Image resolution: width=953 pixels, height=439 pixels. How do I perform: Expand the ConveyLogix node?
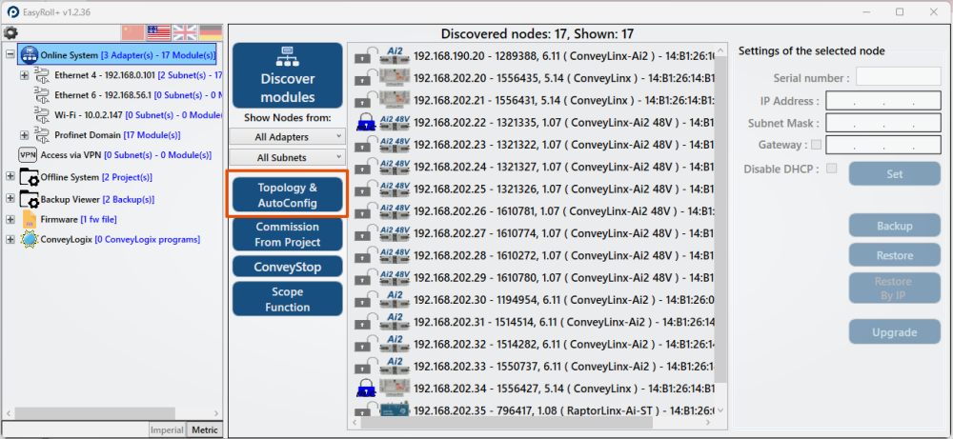(10, 239)
